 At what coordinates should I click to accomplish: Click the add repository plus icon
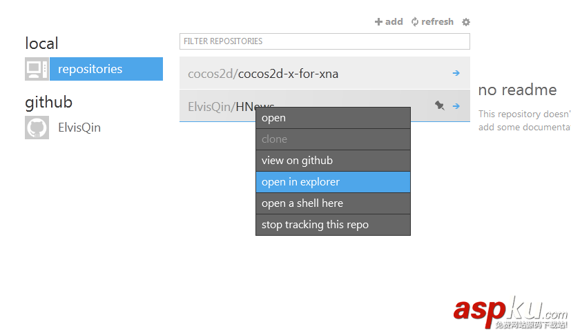point(378,22)
